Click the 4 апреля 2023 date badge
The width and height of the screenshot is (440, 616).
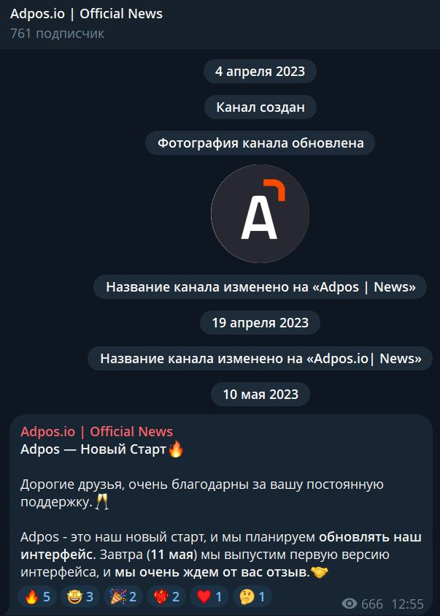tap(260, 71)
